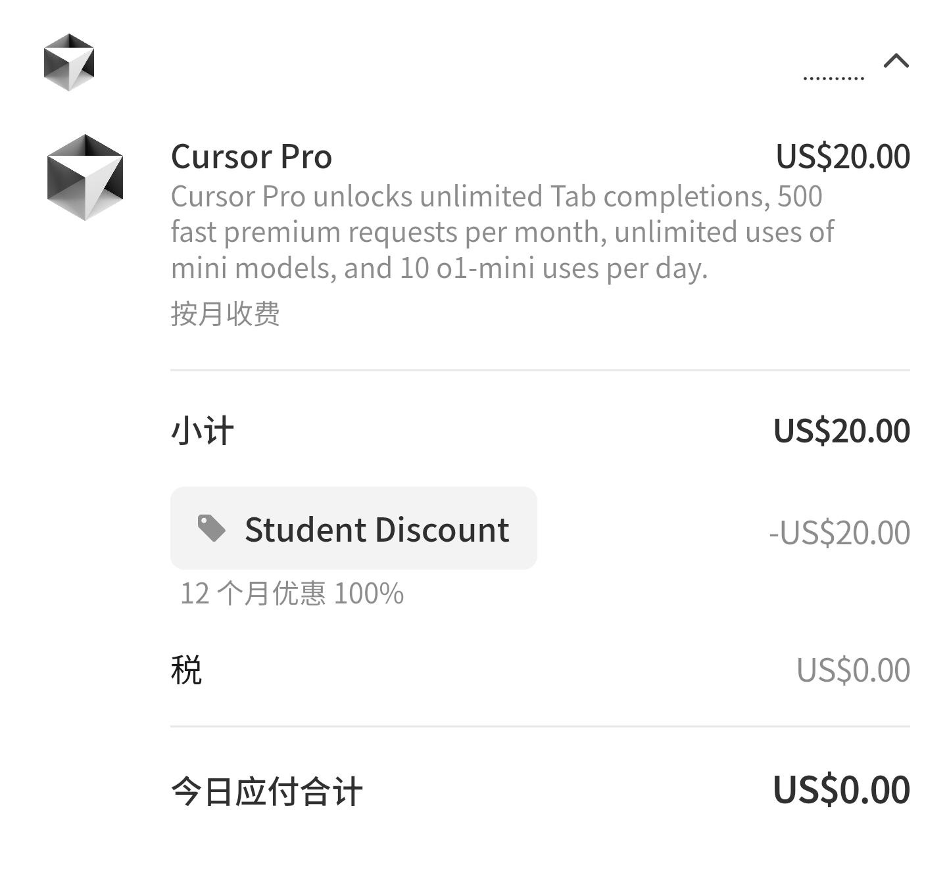Click the 小计 subtotal label
Viewport: 947px width, 871px height.
[x=202, y=432]
